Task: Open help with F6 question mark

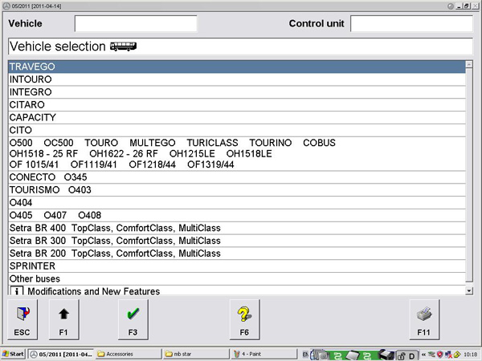Action: coord(244,319)
